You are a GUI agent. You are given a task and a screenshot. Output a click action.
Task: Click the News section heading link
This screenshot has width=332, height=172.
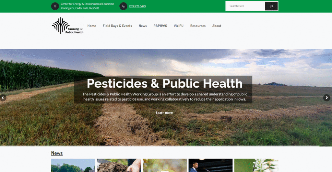tap(57, 153)
